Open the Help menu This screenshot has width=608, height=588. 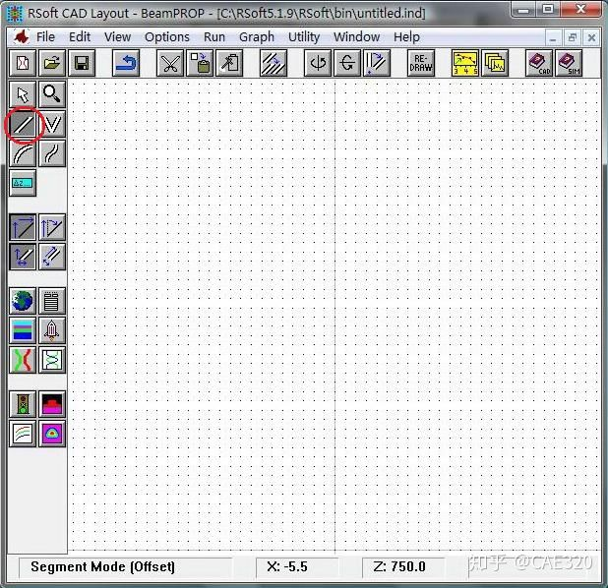tap(406, 37)
